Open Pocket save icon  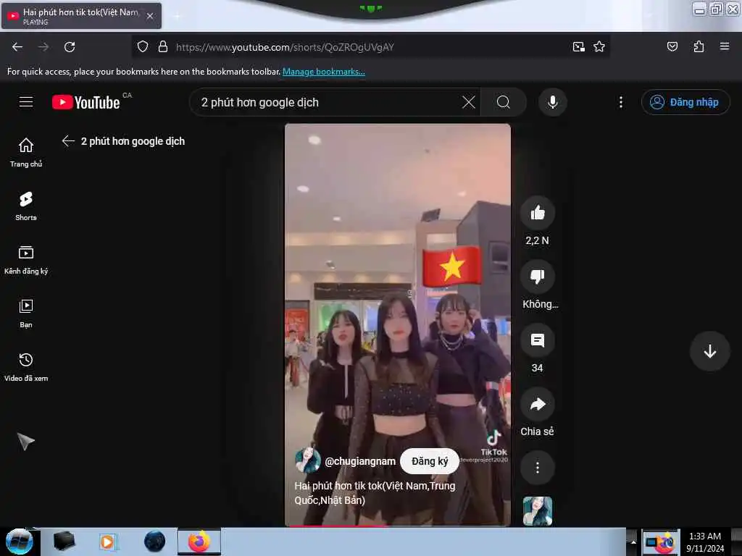(x=672, y=46)
